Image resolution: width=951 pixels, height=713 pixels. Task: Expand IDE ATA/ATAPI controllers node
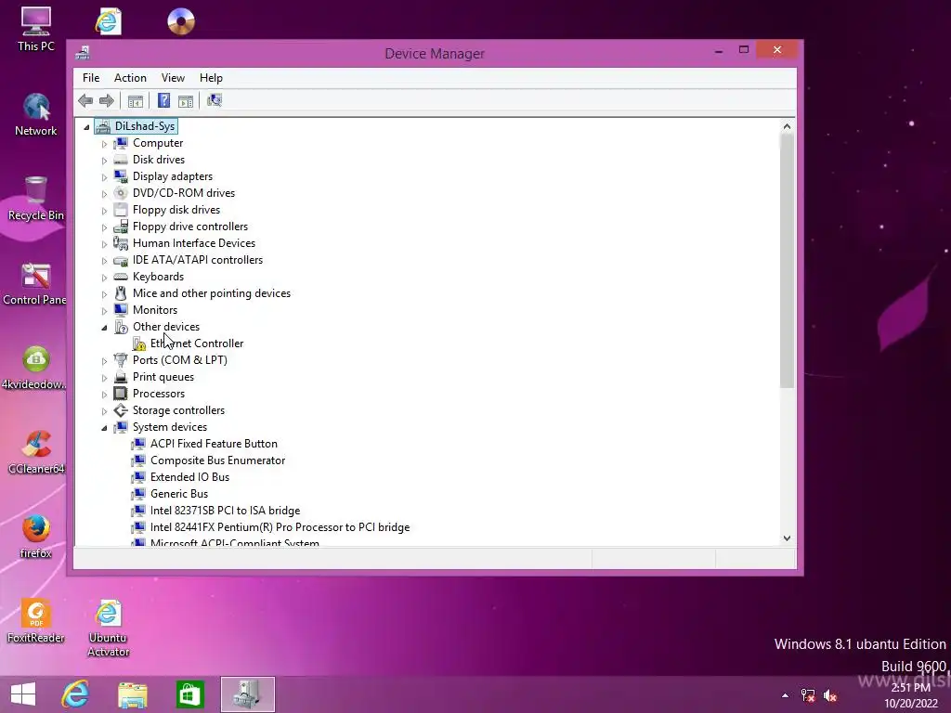tap(104, 261)
